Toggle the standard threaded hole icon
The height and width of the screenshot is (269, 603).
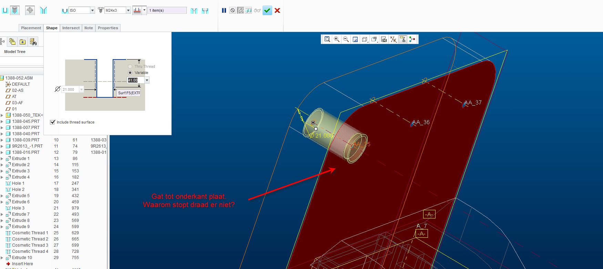(15, 10)
